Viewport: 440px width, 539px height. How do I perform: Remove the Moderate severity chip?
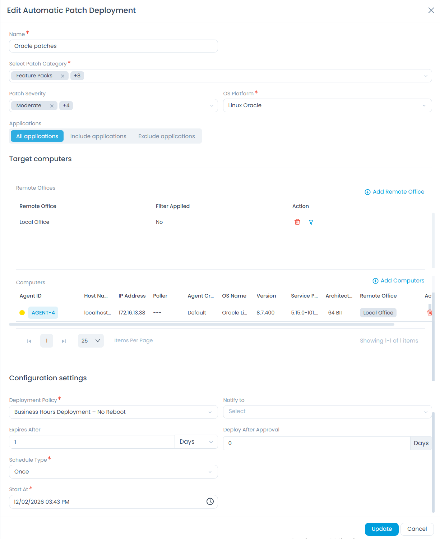click(52, 105)
